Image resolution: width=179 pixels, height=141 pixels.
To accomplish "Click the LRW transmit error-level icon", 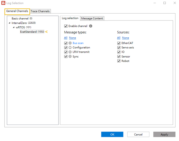I will tap(70, 52).
